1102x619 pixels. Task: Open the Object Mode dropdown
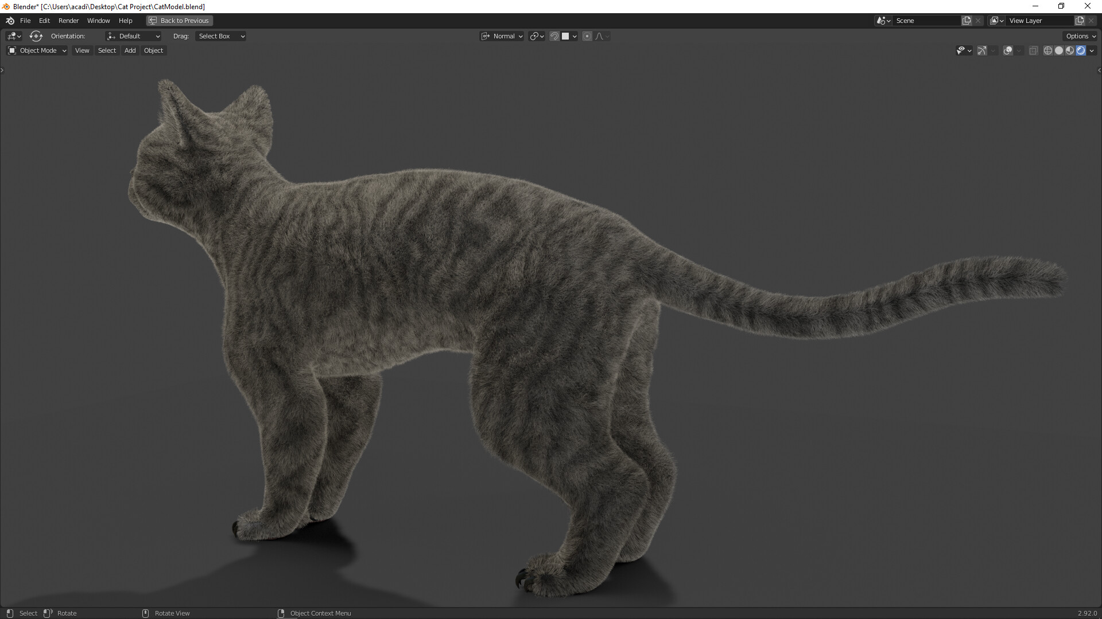click(x=36, y=50)
